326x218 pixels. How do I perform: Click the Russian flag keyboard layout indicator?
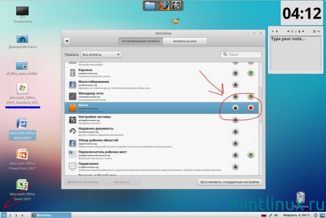click(x=264, y=215)
